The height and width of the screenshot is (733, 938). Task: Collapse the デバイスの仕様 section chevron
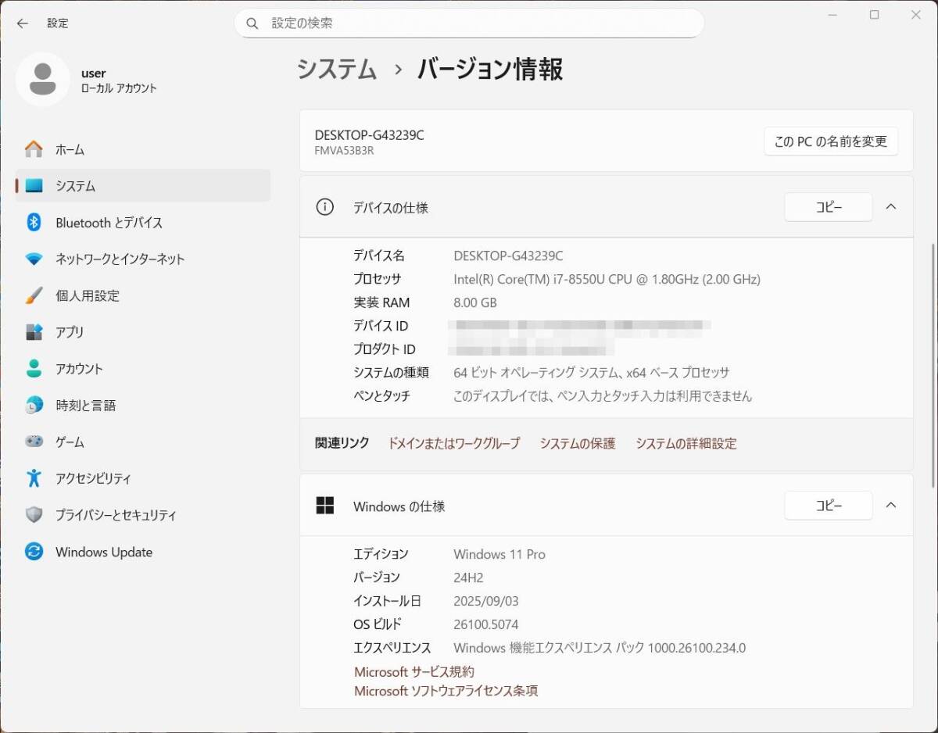[x=891, y=207]
